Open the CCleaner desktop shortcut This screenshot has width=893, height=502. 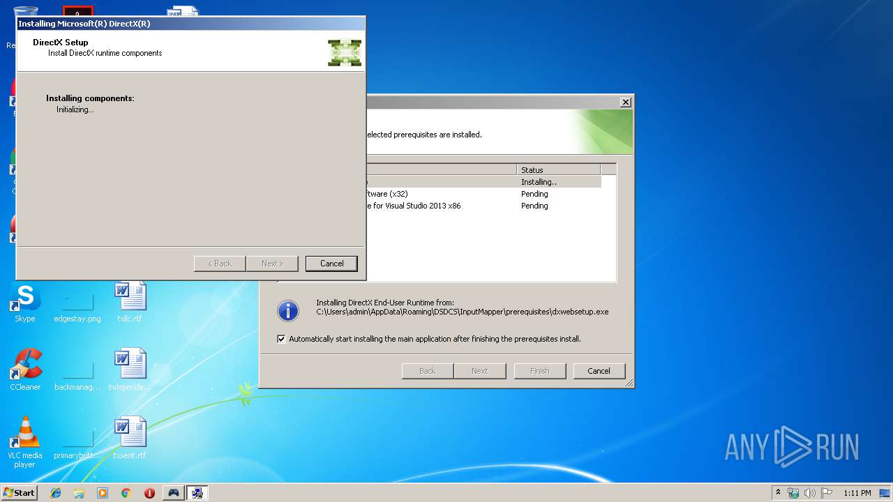(25, 370)
